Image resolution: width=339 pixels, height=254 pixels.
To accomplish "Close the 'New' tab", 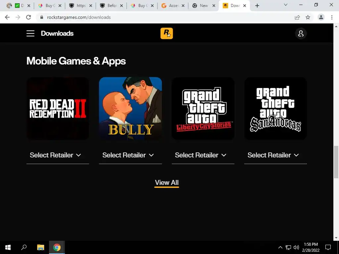I will [214, 6].
